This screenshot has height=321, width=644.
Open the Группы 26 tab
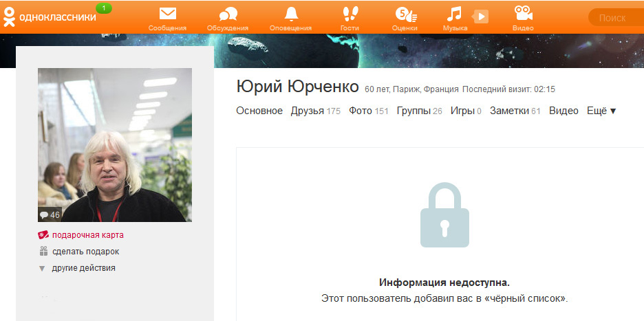pos(419,111)
